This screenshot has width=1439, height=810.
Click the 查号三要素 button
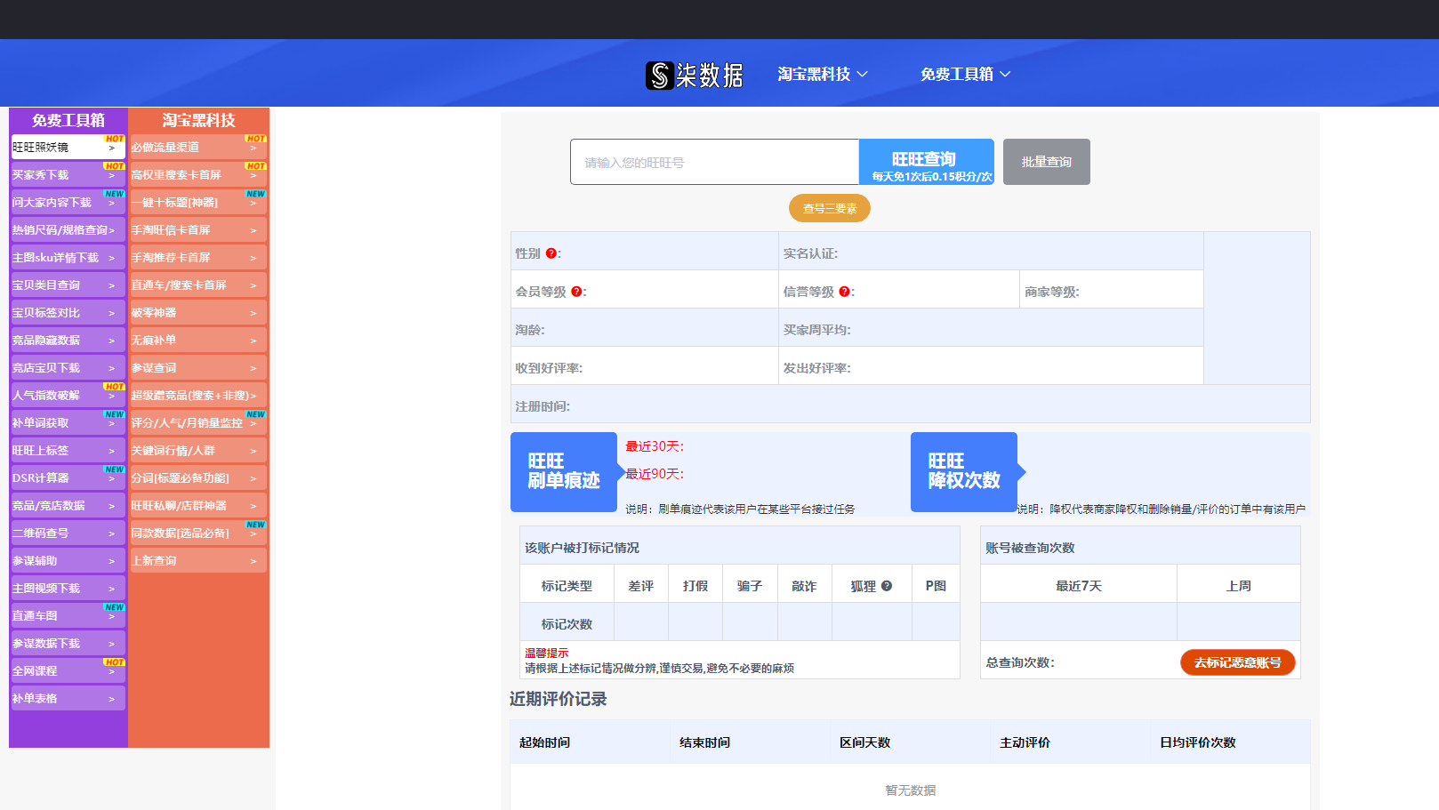click(830, 208)
